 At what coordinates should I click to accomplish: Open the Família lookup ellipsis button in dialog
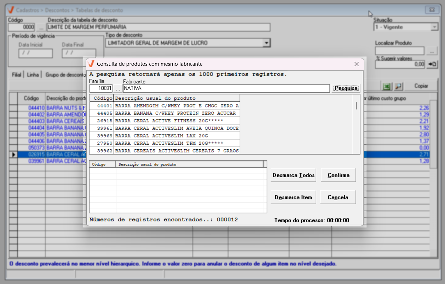click(x=118, y=88)
